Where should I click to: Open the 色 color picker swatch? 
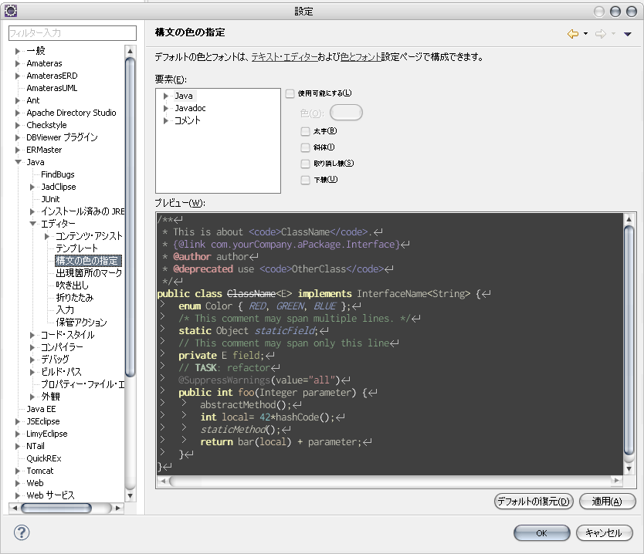pos(346,112)
